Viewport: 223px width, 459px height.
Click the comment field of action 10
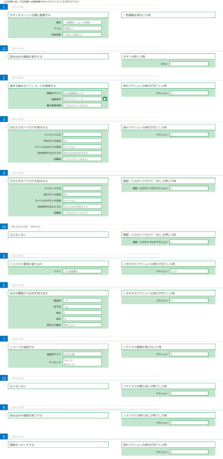point(84,226)
